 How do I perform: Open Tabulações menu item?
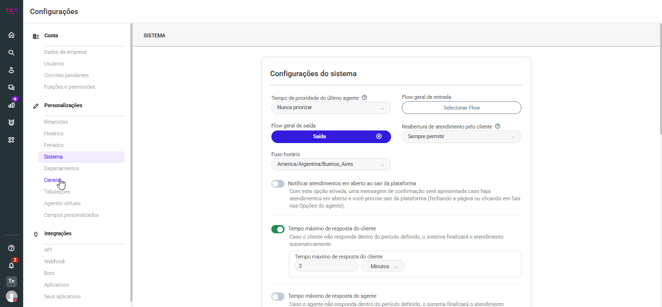pyautogui.click(x=57, y=192)
